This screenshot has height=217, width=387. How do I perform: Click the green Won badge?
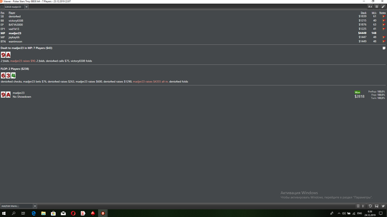click(x=357, y=92)
